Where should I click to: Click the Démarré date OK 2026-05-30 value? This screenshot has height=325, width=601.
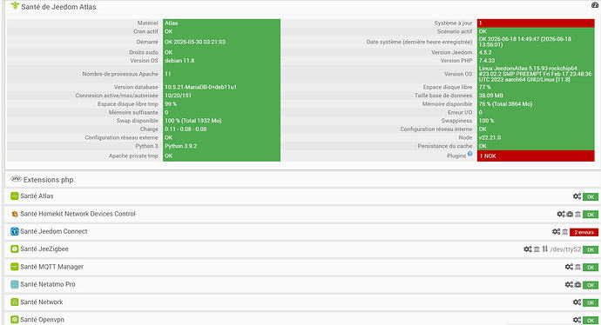pos(195,42)
